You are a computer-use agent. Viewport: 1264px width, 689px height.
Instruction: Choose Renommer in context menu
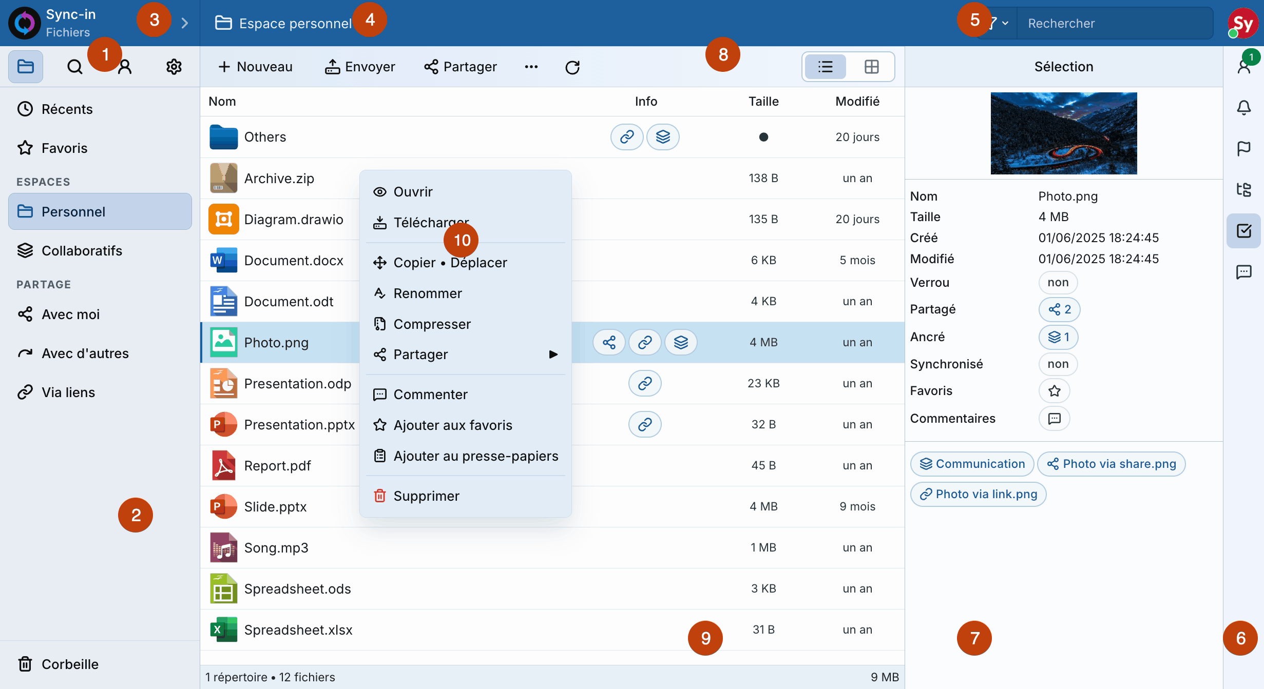click(x=466, y=293)
